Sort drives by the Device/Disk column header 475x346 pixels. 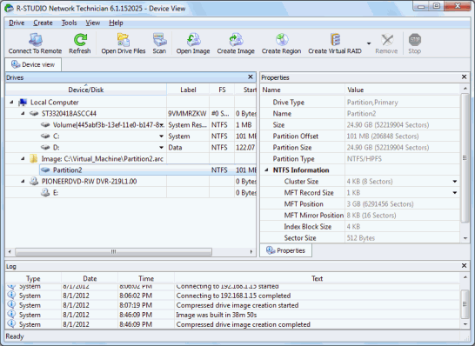click(86, 90)
